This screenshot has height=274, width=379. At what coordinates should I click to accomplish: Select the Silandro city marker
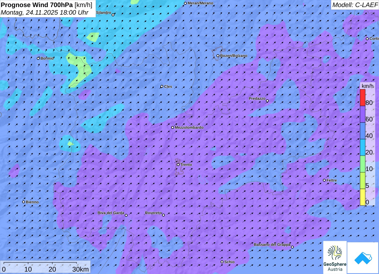coord(113,15)
